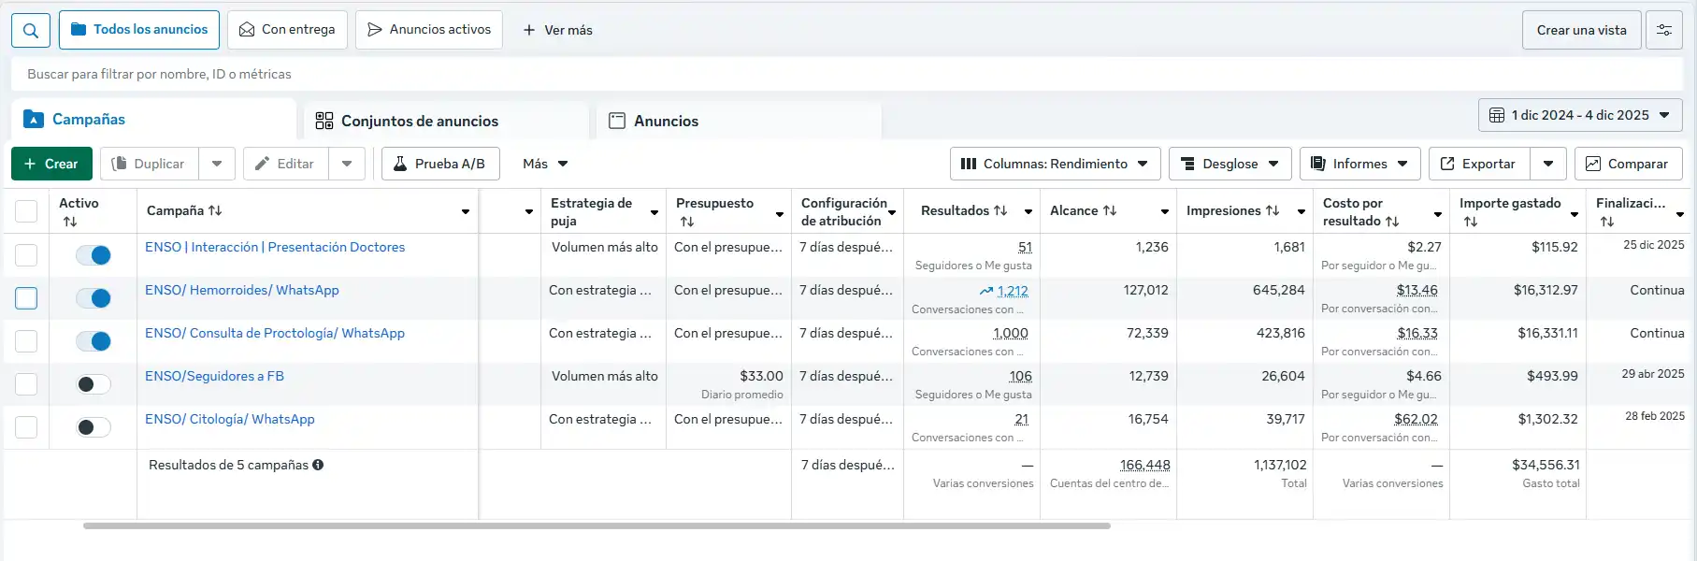Click Exportar to export data

[1478, 164]
